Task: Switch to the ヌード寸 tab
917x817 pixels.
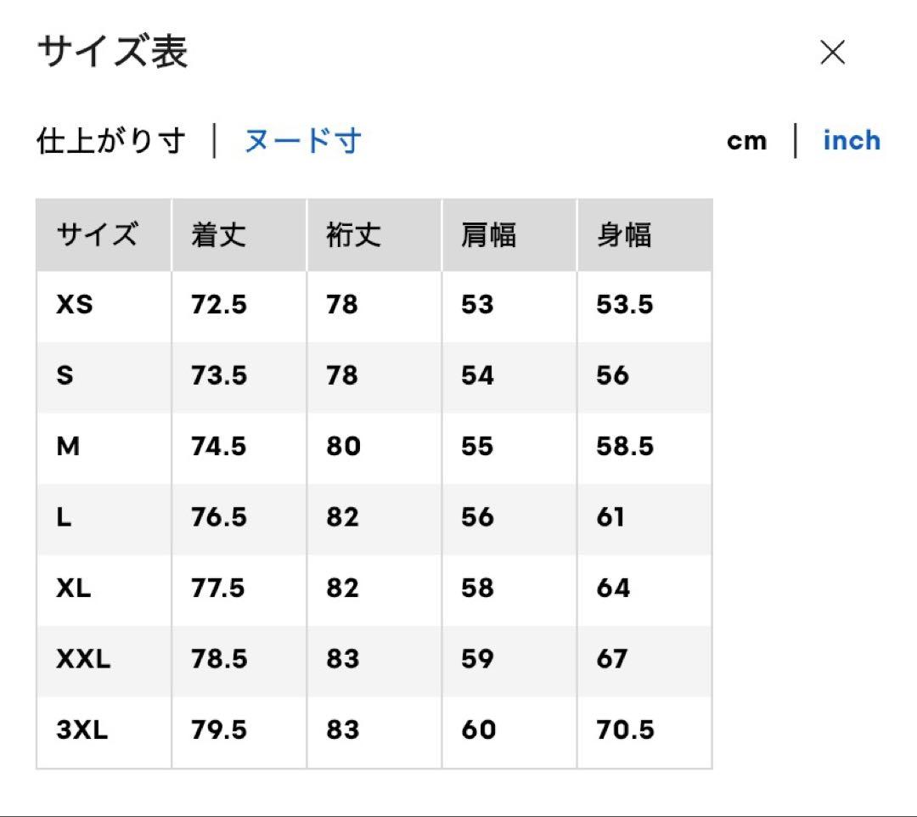Action: [x=302, y=141]
